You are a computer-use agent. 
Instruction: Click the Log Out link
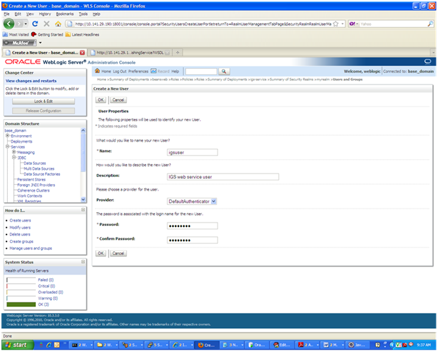[120, 71]
